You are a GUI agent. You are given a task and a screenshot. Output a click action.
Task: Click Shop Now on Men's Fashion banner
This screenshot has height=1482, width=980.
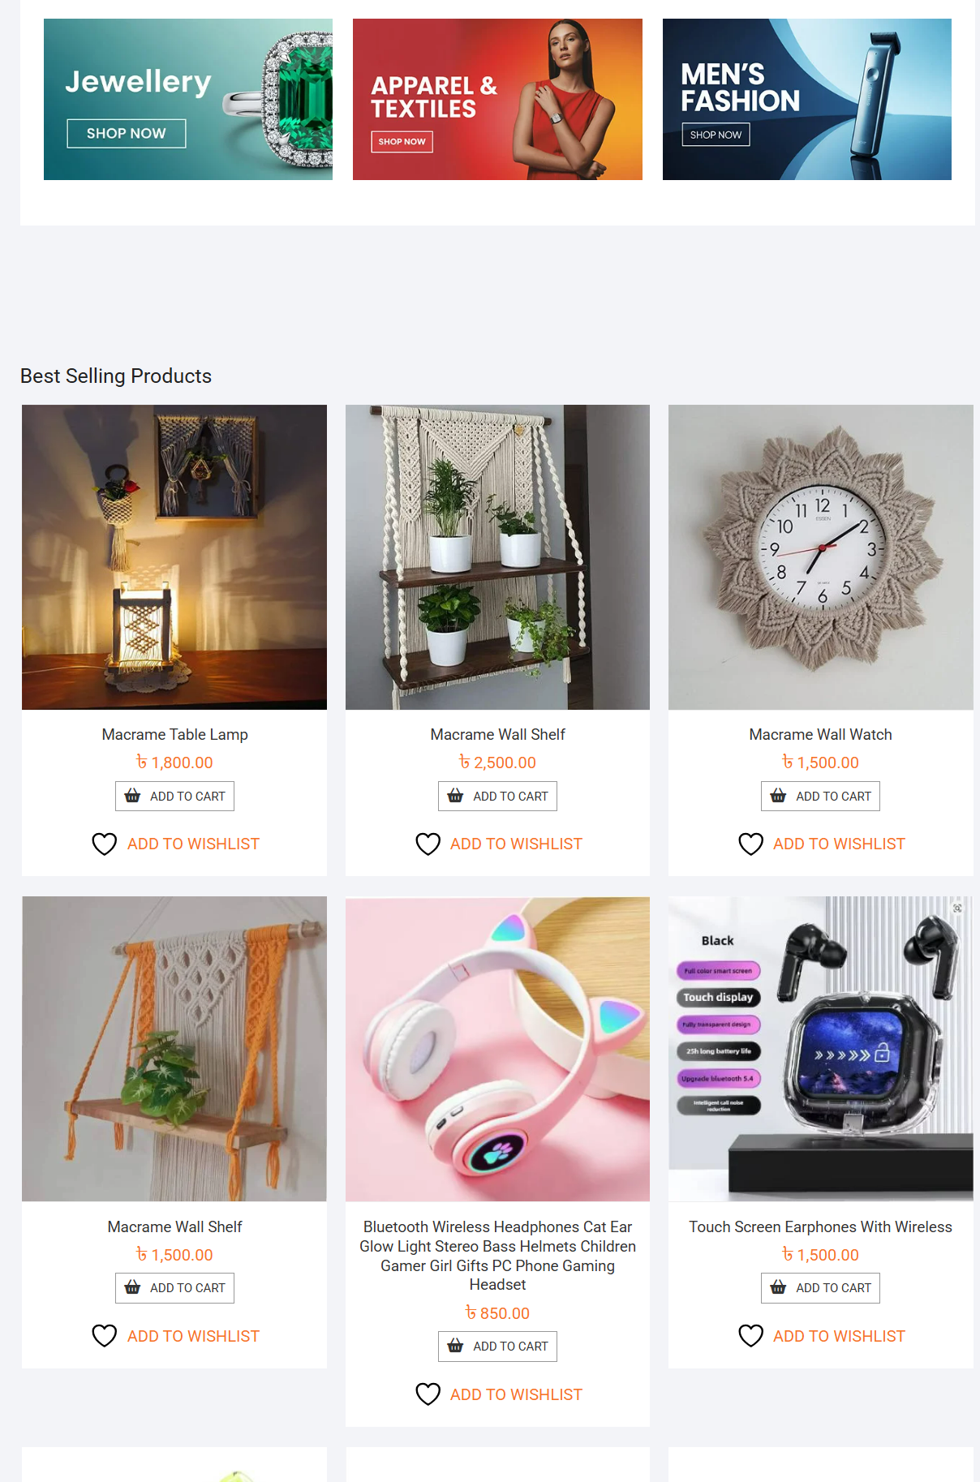point(716,135)
